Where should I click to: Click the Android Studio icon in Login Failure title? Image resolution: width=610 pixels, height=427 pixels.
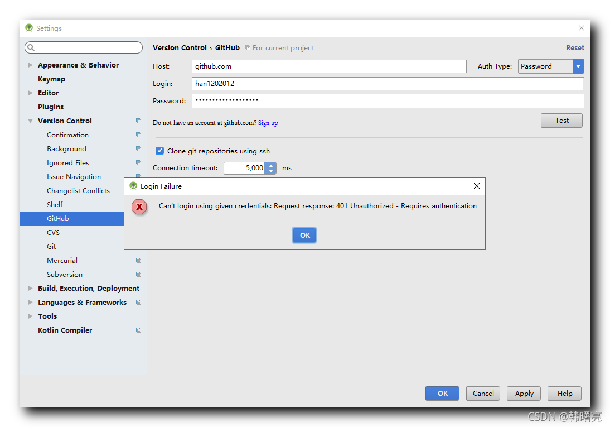click(133, 186)
